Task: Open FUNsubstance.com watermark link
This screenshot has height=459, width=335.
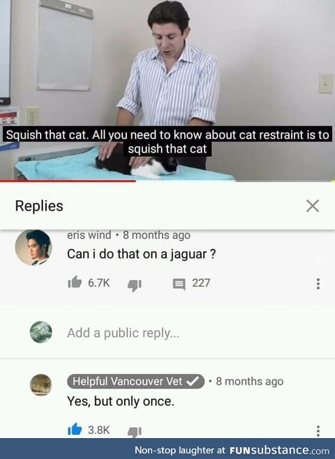Action: click(279, 450)
